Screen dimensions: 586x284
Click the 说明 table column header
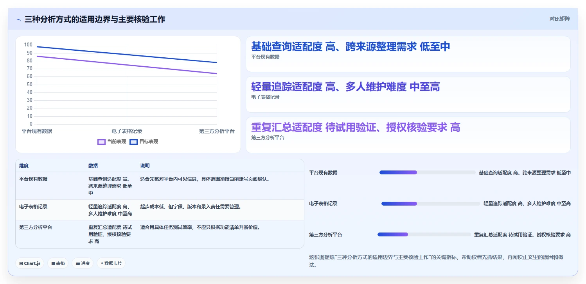click(x=145, y=166)
